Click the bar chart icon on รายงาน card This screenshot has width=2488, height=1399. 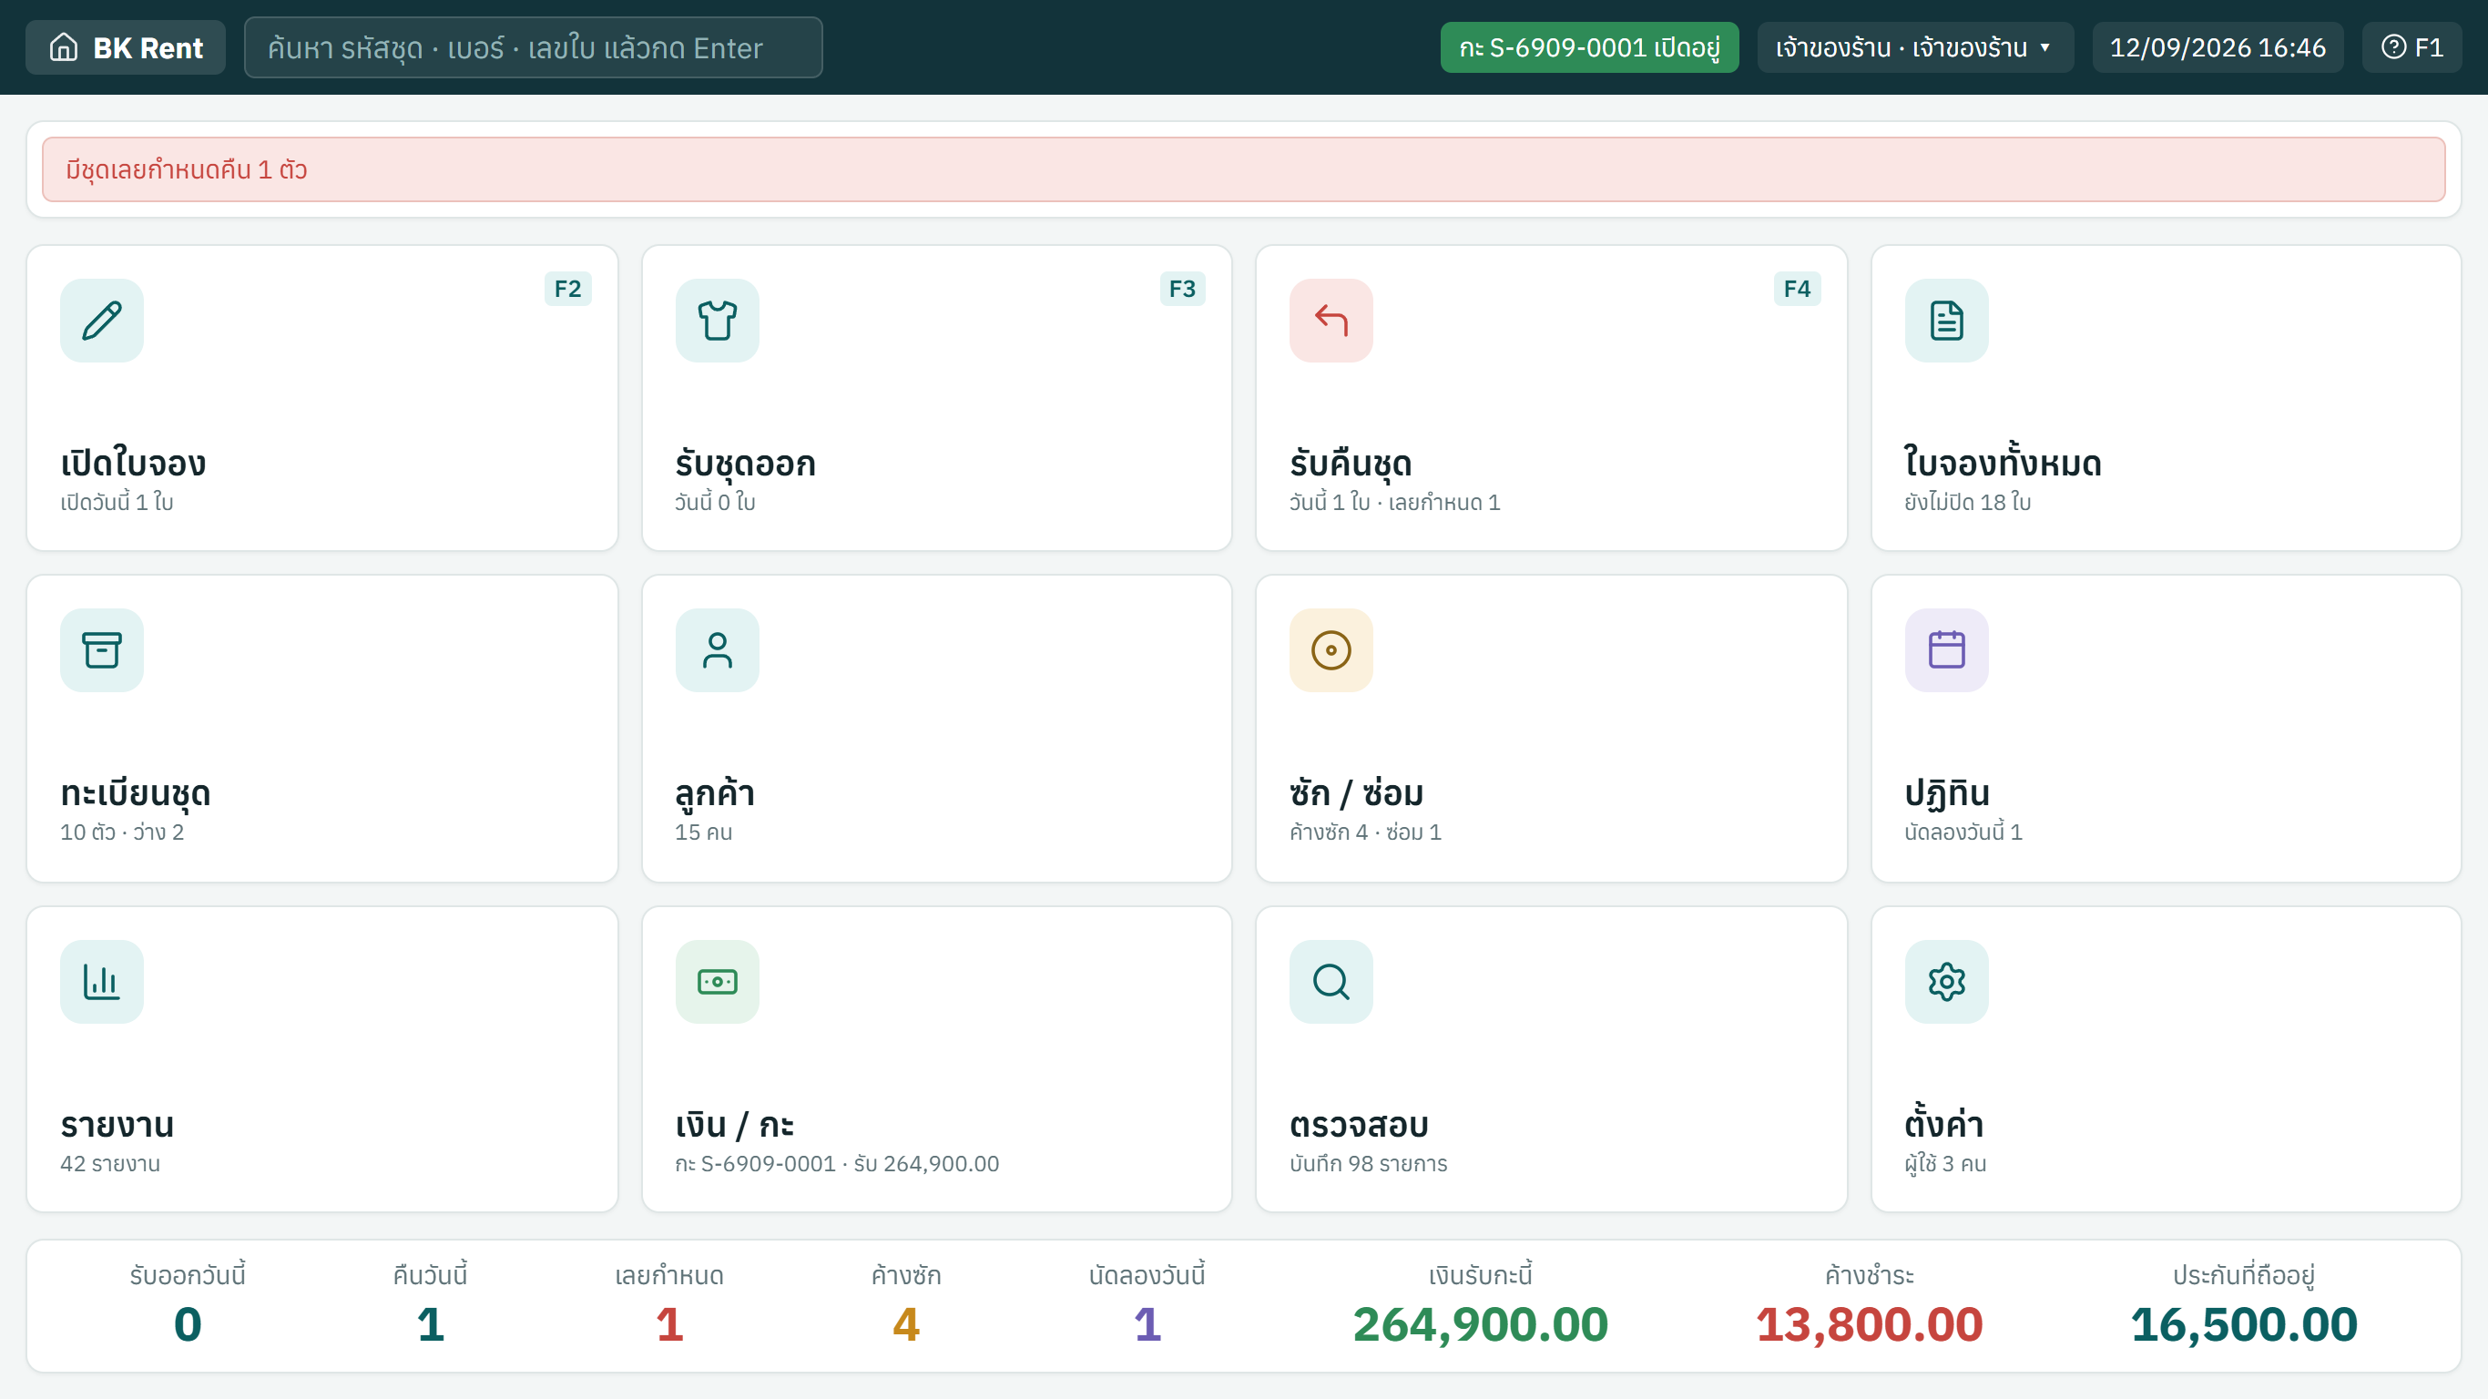(x=101, y=982)
